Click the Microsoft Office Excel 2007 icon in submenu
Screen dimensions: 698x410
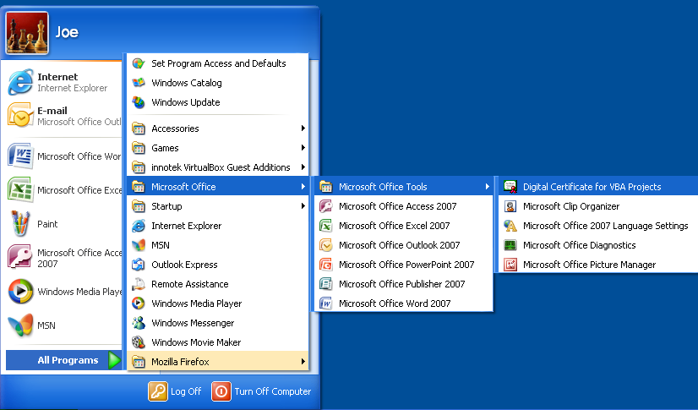[x=326, y=226]
